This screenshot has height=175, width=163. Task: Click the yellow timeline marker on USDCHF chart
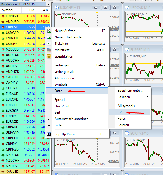click(x=97, y=13)
